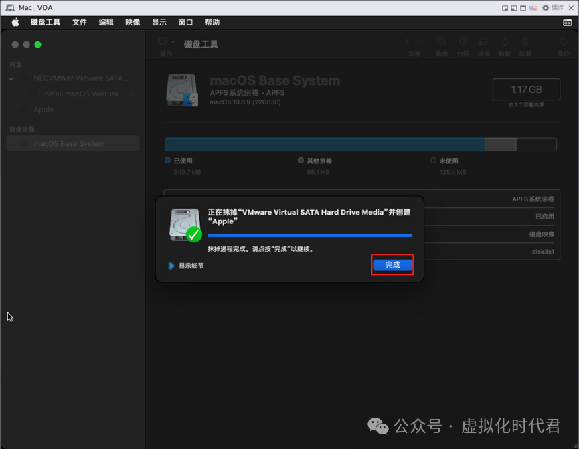Click the Mac_VDA console monitor icon
This screenshot has width=579, height=449.
[x=10, y=8]
